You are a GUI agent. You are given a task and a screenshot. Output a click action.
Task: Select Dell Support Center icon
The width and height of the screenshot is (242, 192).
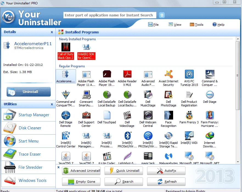point(86,119)
